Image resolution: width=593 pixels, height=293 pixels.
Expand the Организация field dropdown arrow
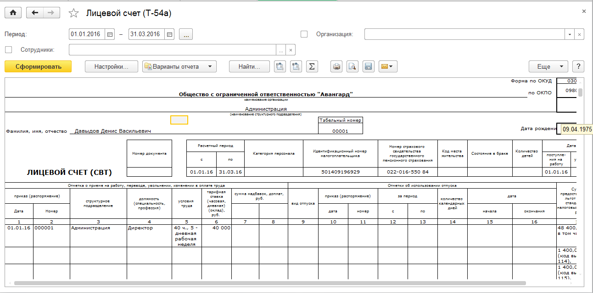point(570,34)
